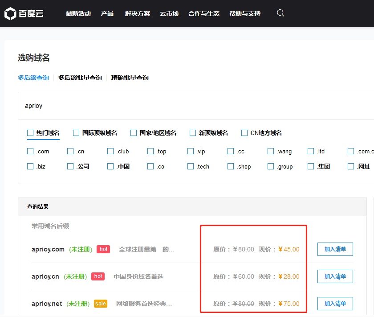Click the ¥28.00 current price
The height and width of the screenshot is (317, 374).
coord(289,276)
